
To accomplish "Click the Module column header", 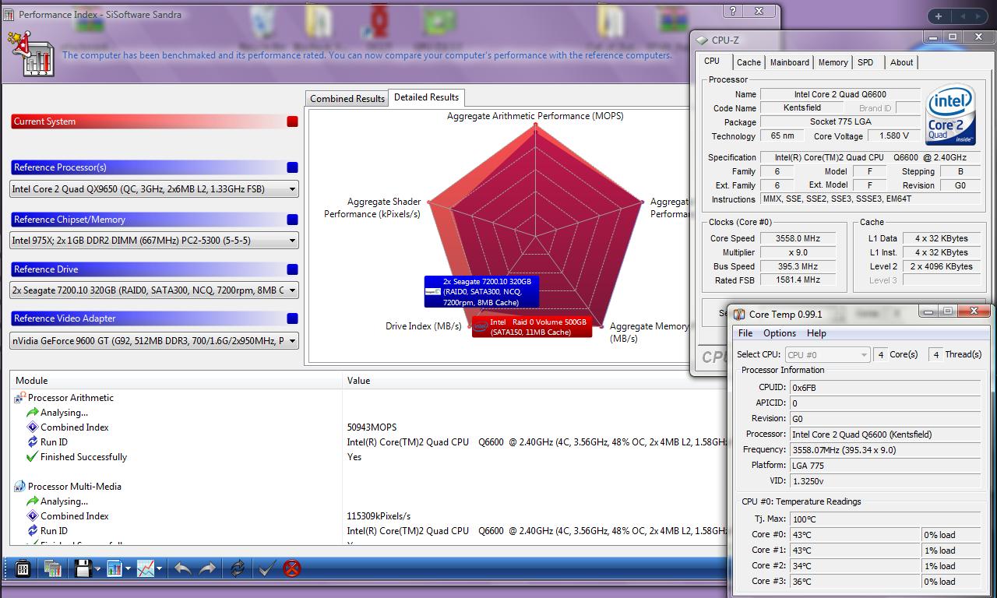I will point(176,381).
